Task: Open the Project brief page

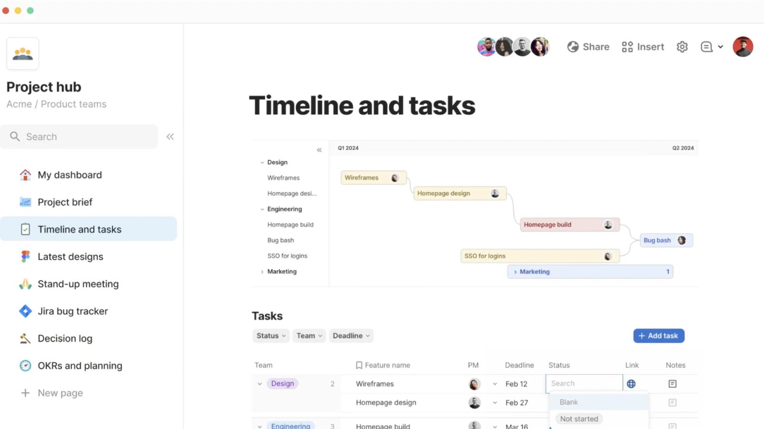Action: (x=65, y=202)
